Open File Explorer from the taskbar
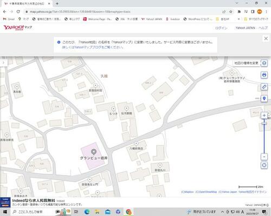 (x=98, y=212)
